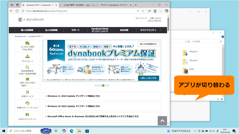
Task: Open the weather widget on taskbar
Action: pos(179,131)
